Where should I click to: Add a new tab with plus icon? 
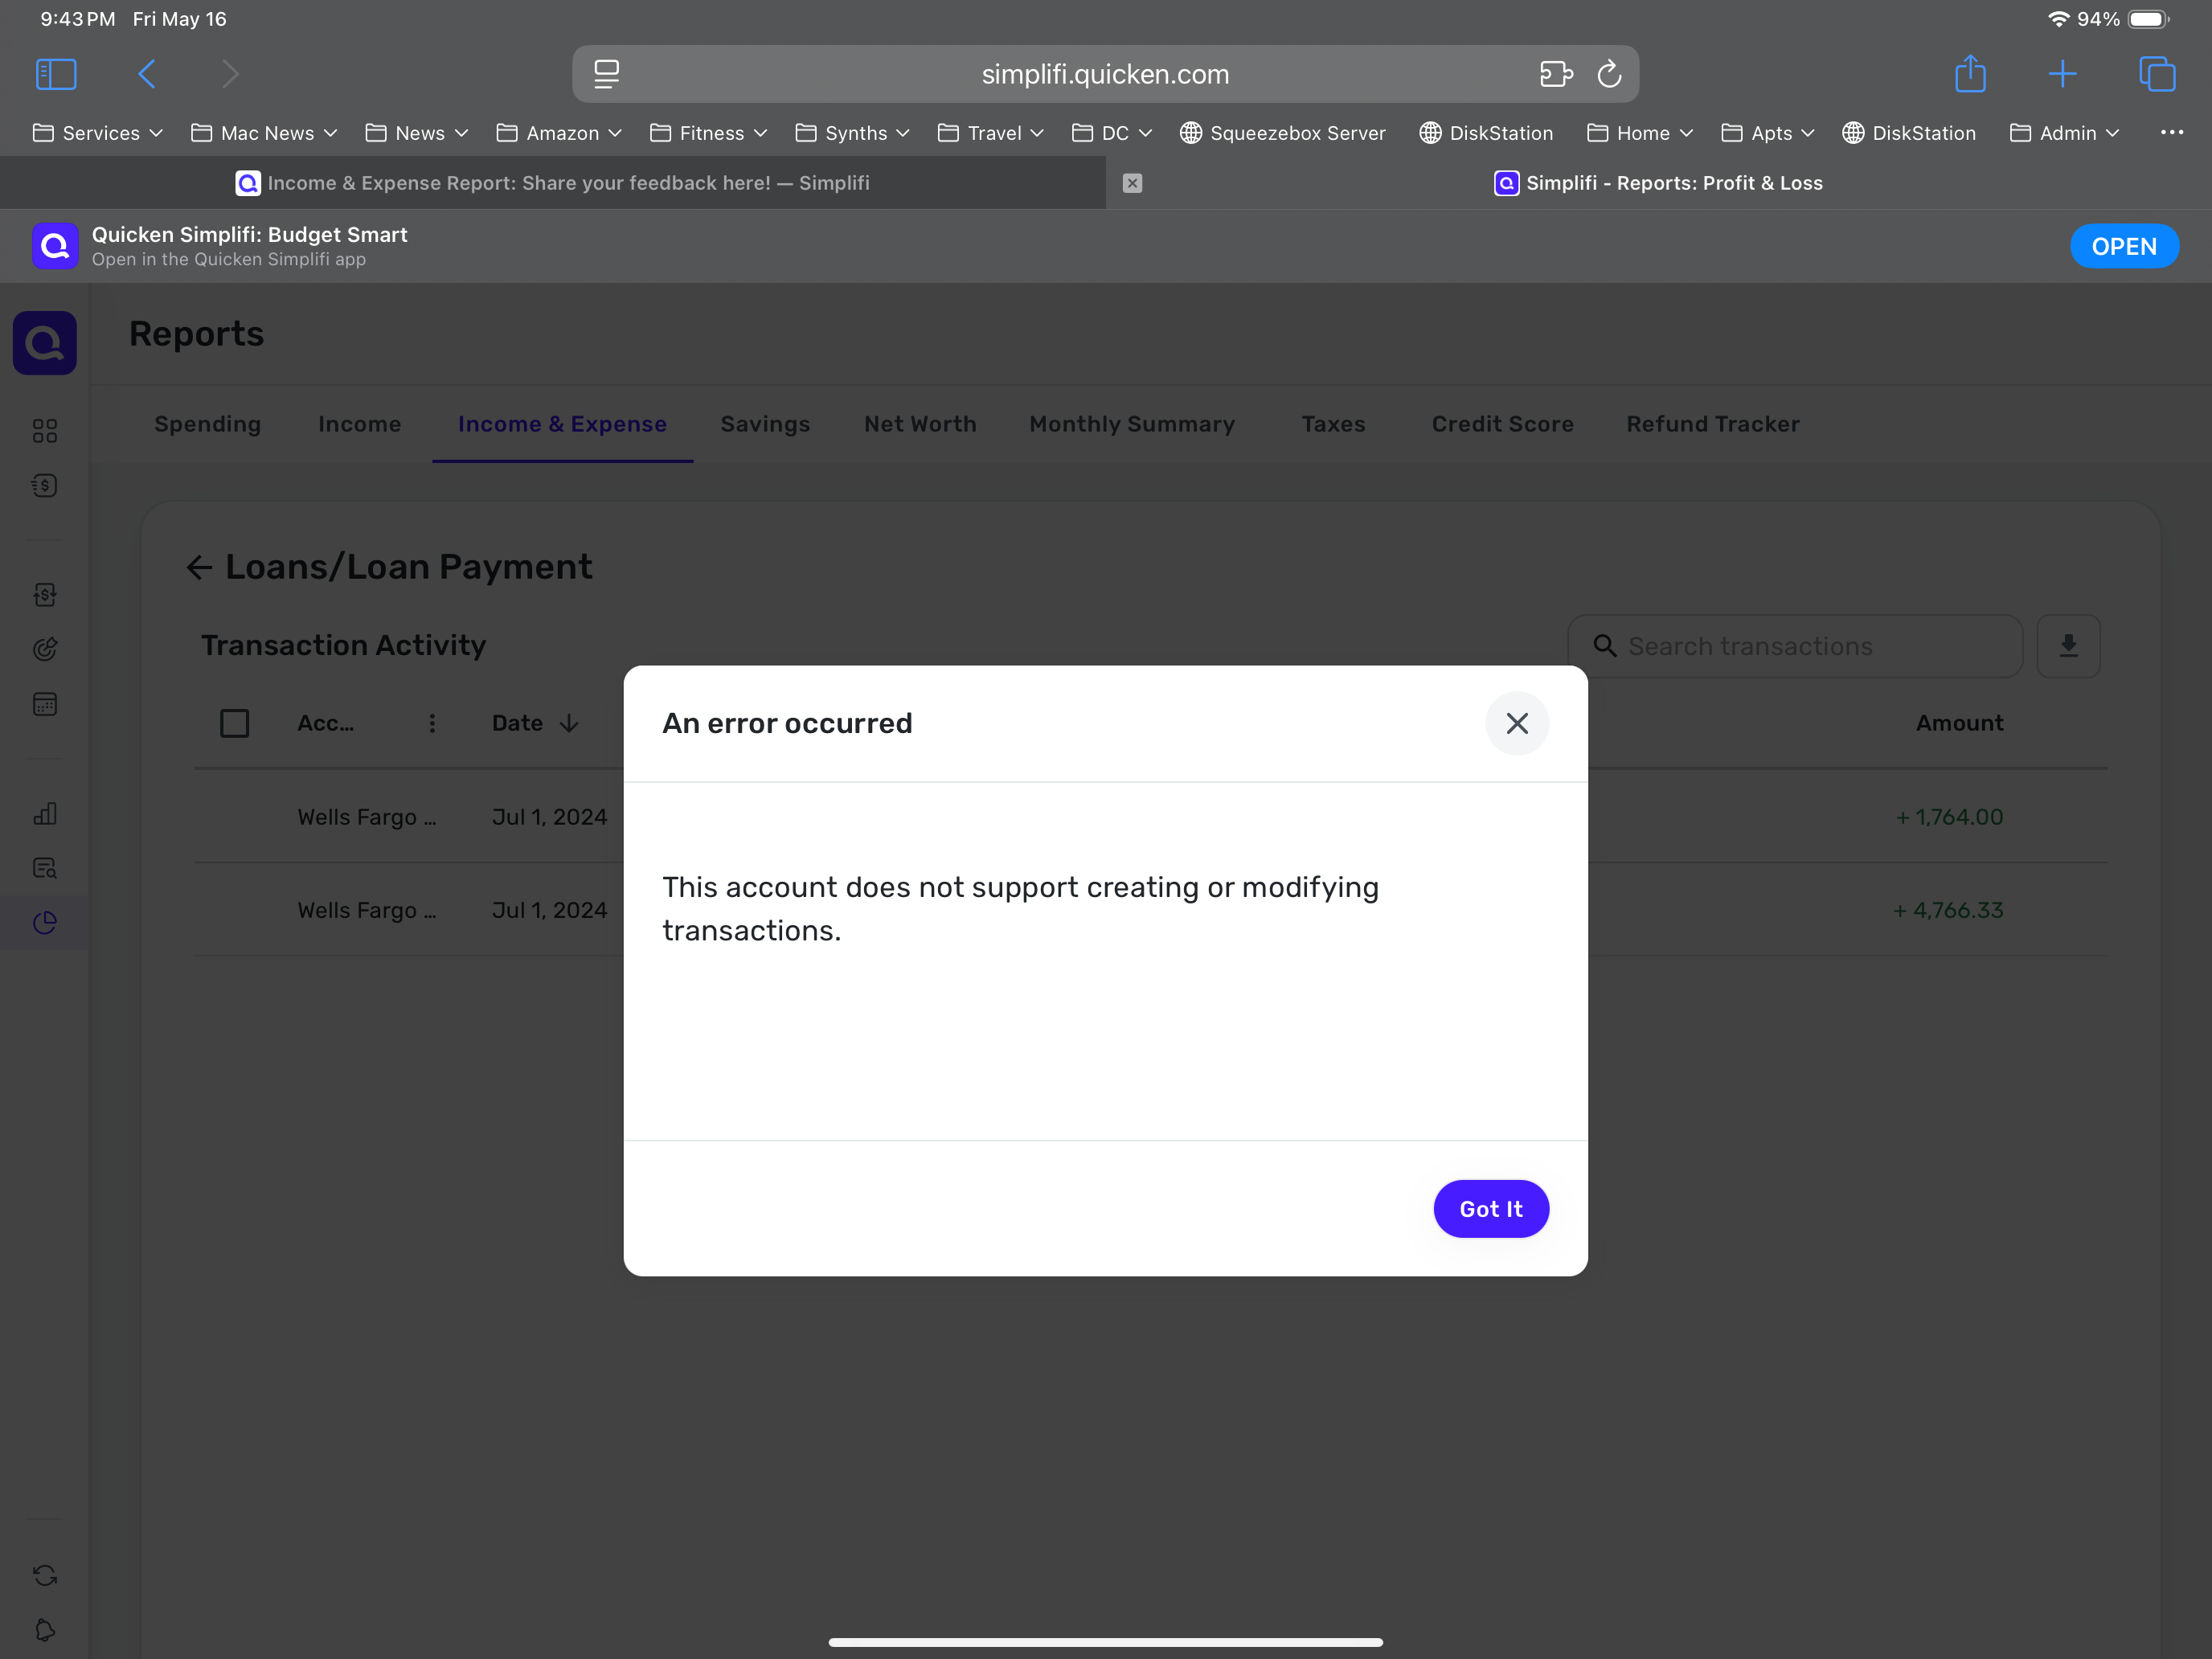click(x=2062, y=74)
